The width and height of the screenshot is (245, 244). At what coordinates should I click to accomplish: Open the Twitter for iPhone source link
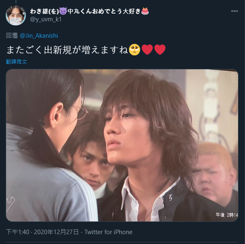click(109, 232)
